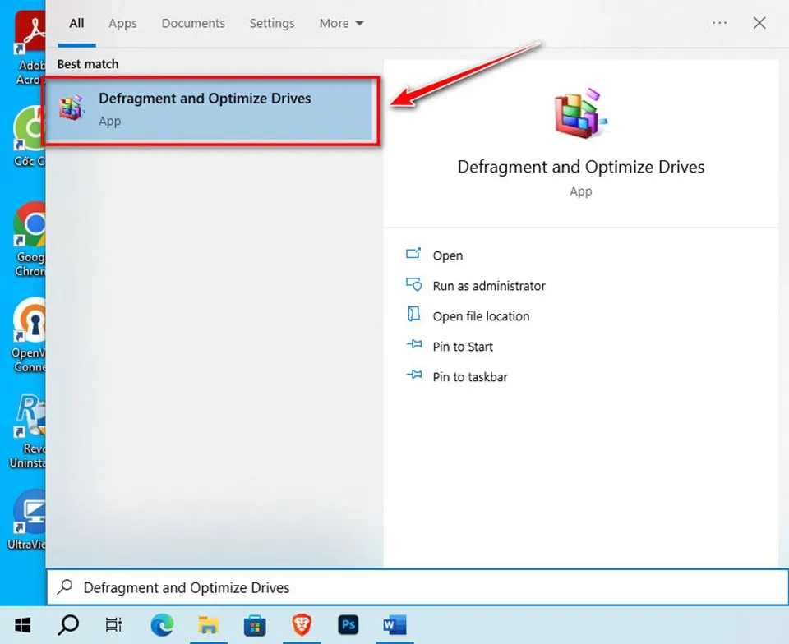Open the three-dot search options menu
Image resolution: width=789 pixels, height=644 pixels.
tap(719, 23)
